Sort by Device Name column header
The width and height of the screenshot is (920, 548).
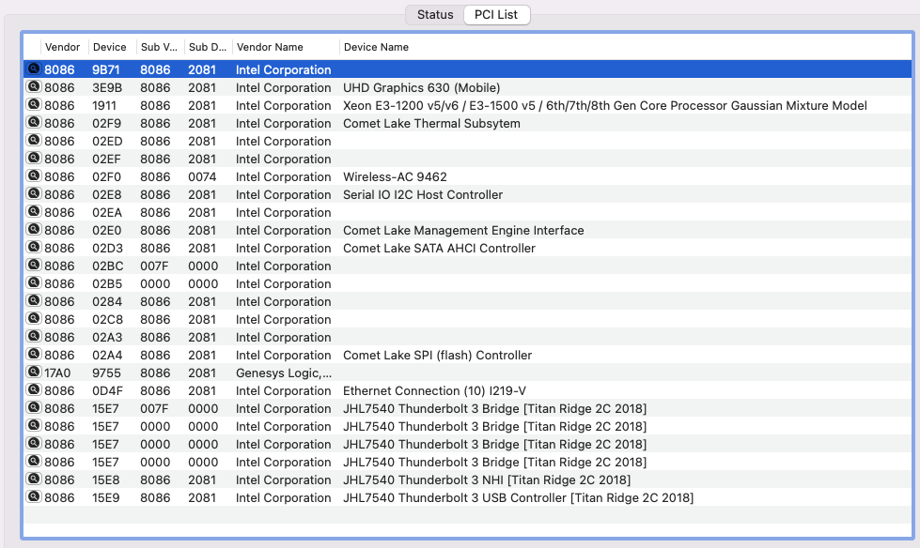point(376,47)
